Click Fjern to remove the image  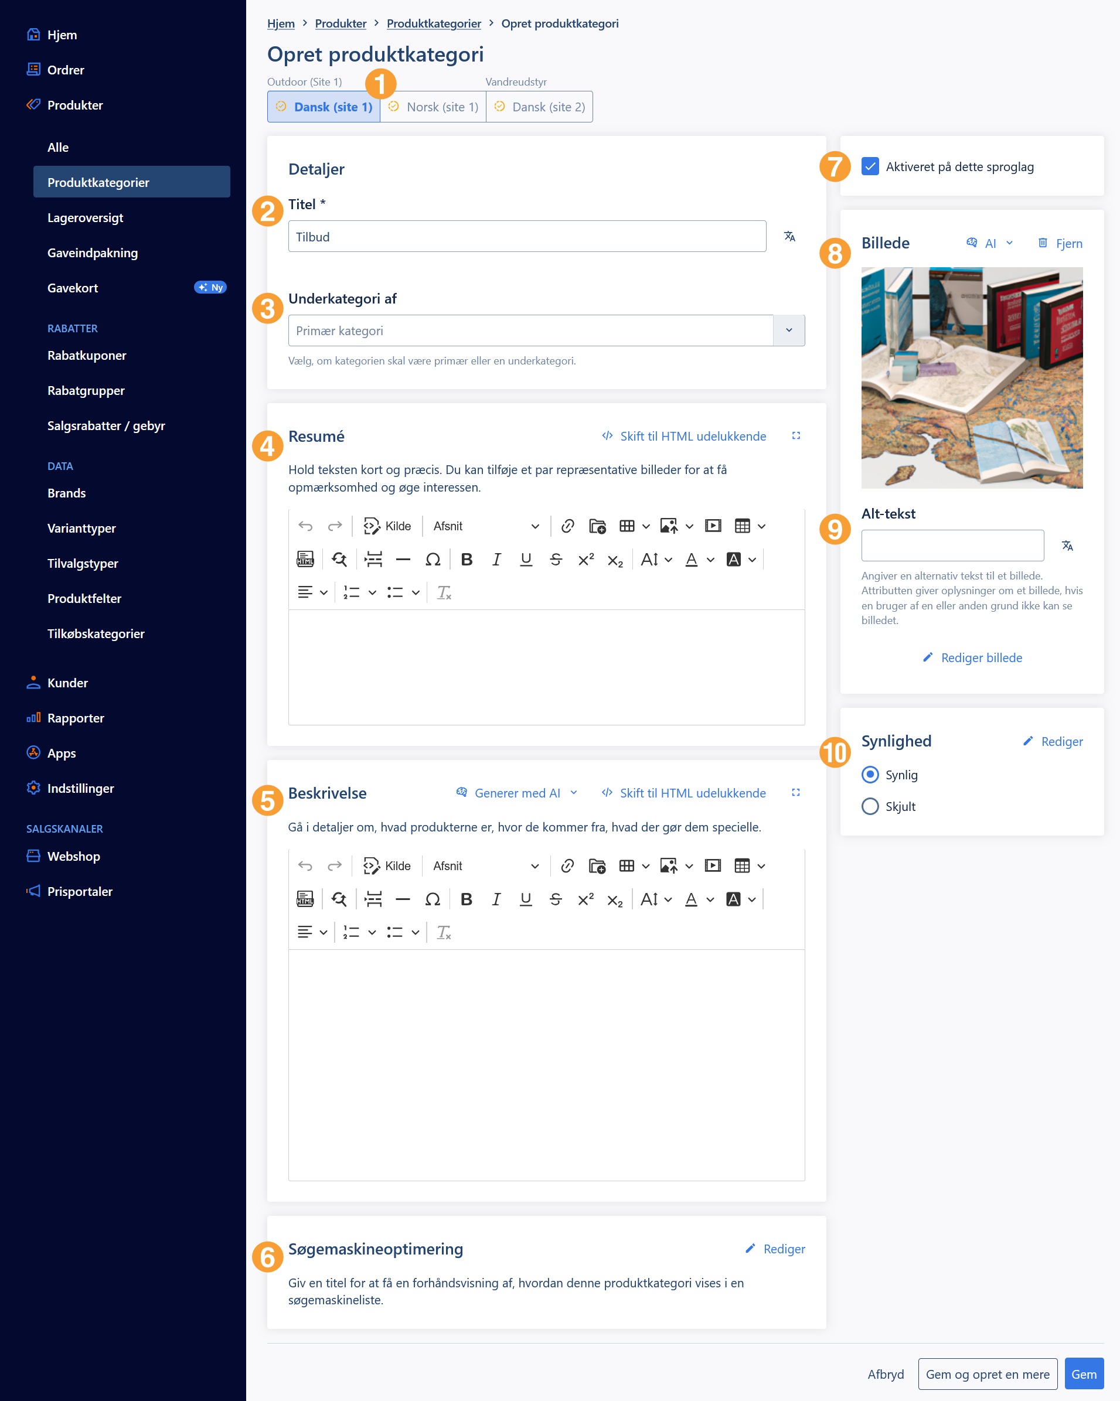(x=1060, y=243)
